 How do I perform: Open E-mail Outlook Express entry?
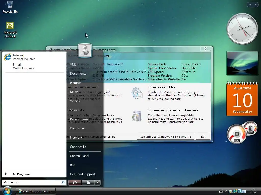[34, 66]
